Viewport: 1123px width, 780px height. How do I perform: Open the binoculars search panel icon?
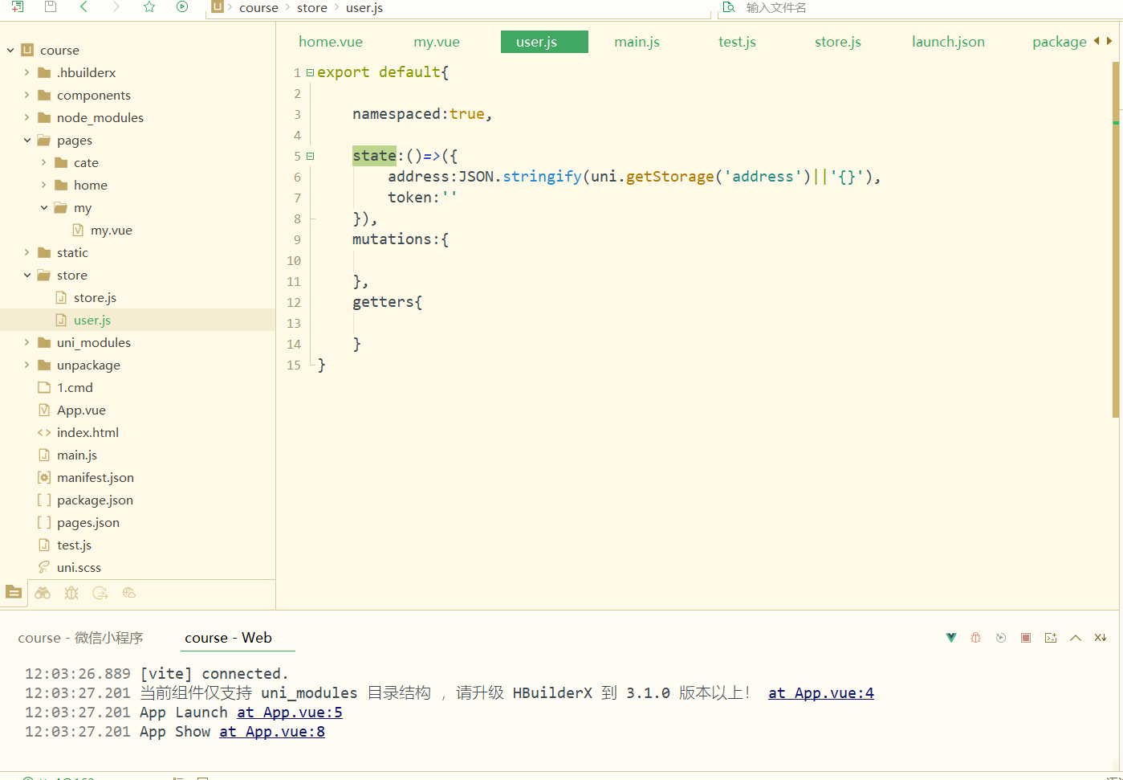[43, 593]
